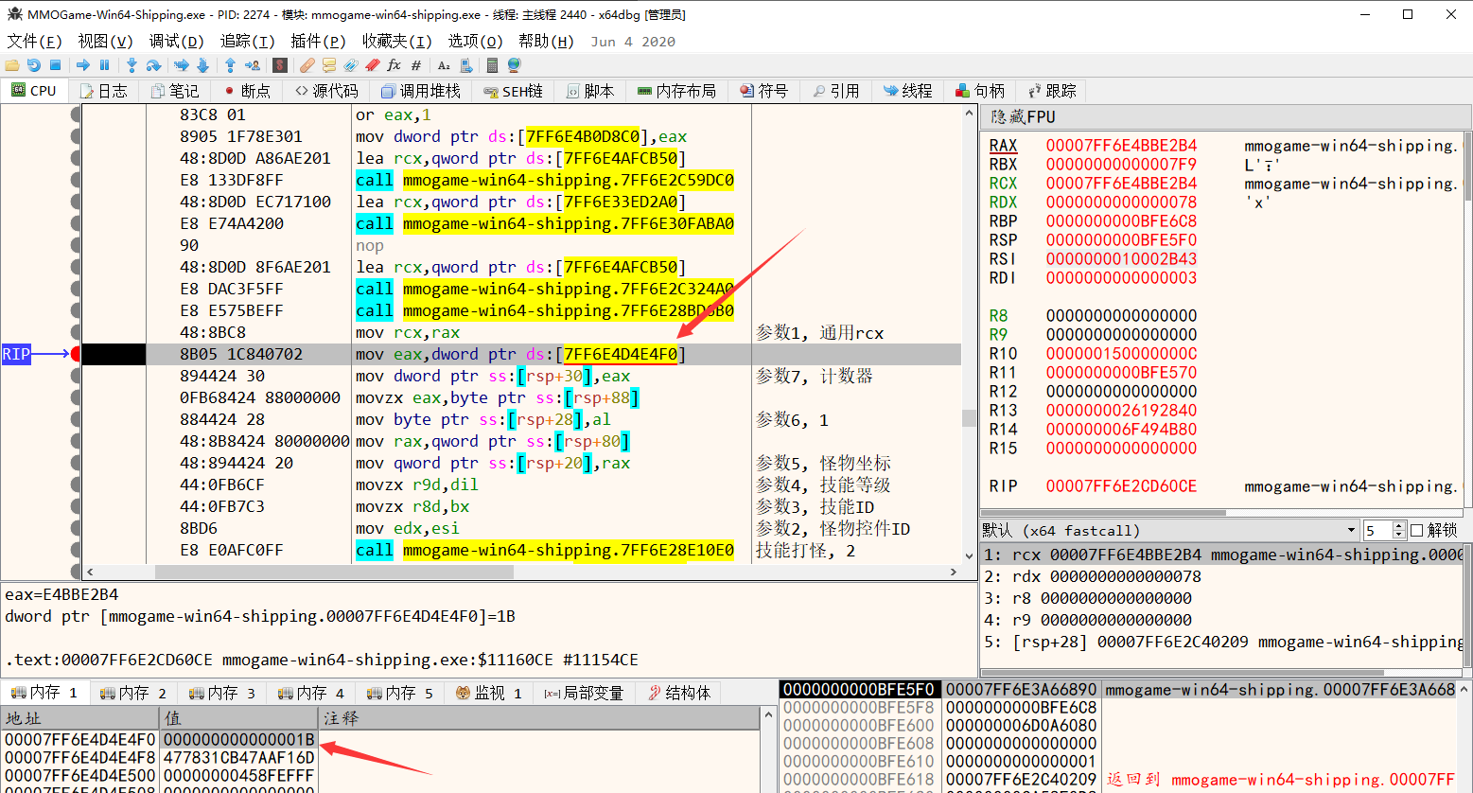
Task: Click the argument count spinner arrows
Action: point(1399,530)
